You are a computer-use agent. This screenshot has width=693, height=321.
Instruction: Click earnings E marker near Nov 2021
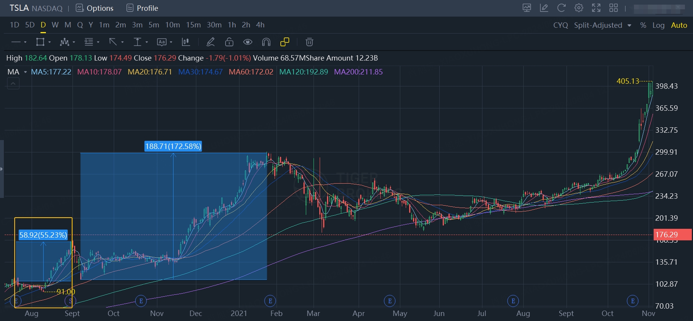(x=632, y=301)
